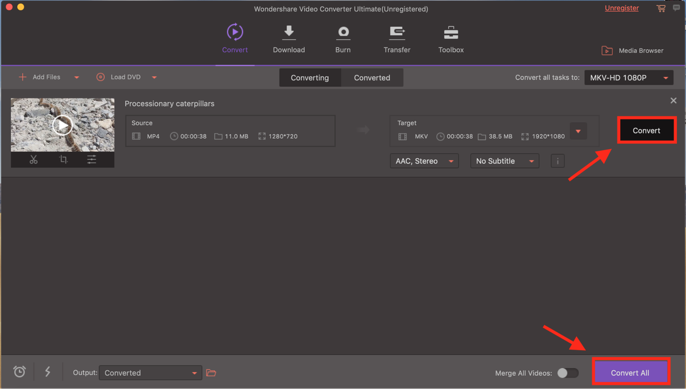Click the shopping cart icon
This screenshot has width=686, height=389.
pyautogui.click(x=661, y=9)
